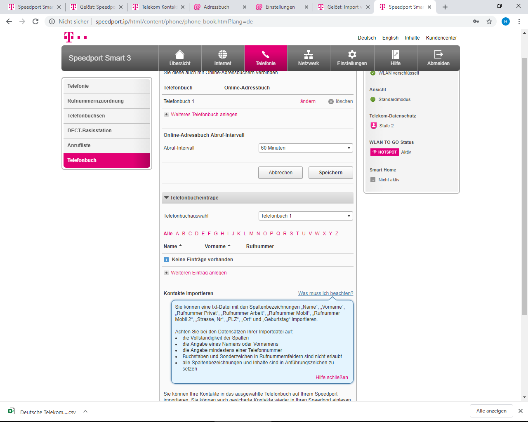Select Anrufliste in the sidebar
528x422 pixels.
coord(107,145)
